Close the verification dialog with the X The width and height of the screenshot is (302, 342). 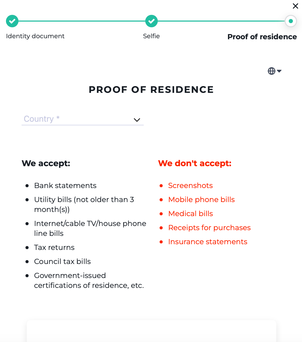(x=295, y=6)
